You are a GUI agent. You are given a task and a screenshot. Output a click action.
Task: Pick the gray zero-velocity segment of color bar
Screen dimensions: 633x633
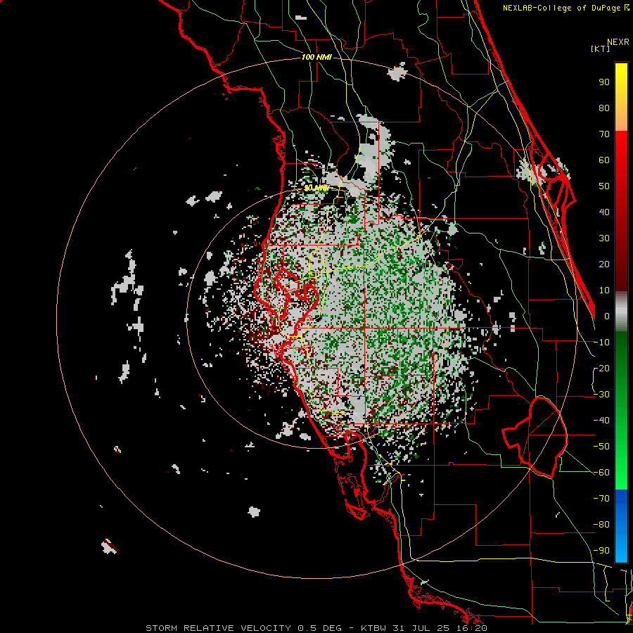(x=621, y=312)
